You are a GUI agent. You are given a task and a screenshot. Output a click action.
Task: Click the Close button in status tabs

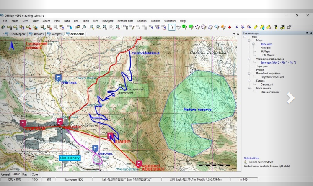point(35,174)
